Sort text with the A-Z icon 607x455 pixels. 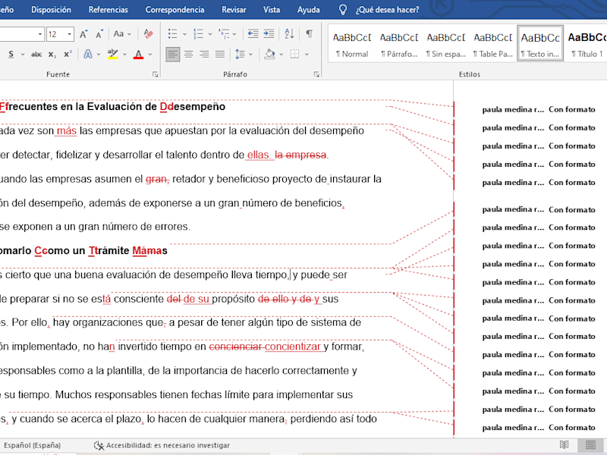pos(289,34)
